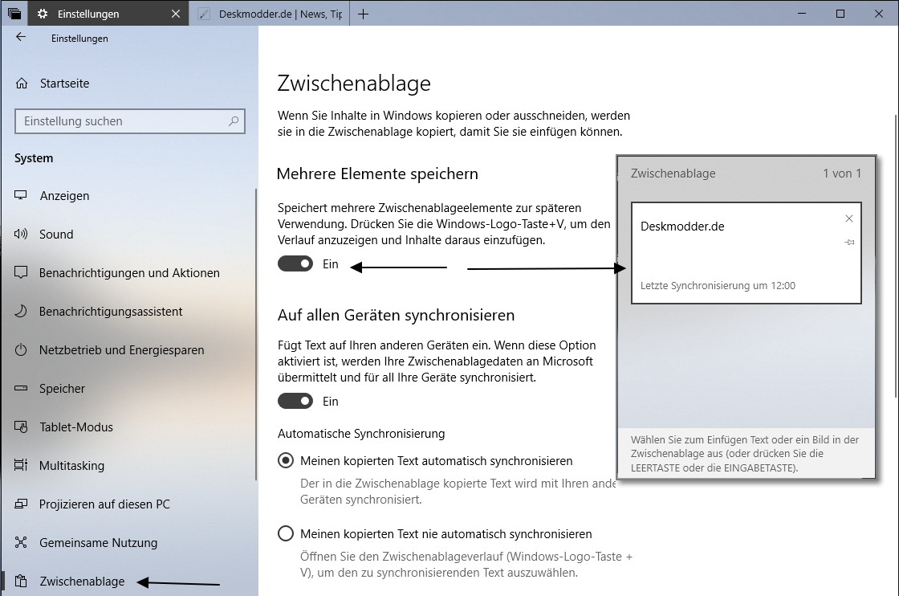Click the Benachrichtigungsassistent moon icon
This screenshot has width=899, height=596.
pyautogui.click(x=21, y=312)
